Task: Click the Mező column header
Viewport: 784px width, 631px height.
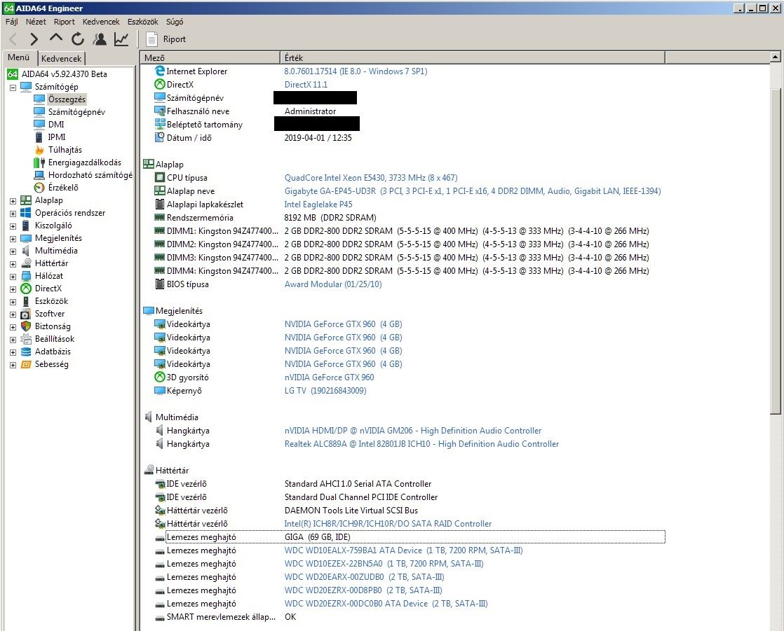Action: click(x=210, y=57)
